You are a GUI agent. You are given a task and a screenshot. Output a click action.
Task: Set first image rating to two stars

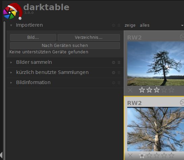(149, 90)
